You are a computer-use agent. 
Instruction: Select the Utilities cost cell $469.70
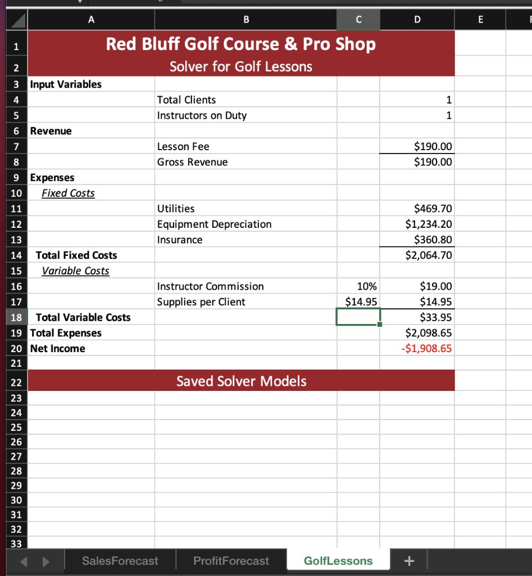pos(417,209)
